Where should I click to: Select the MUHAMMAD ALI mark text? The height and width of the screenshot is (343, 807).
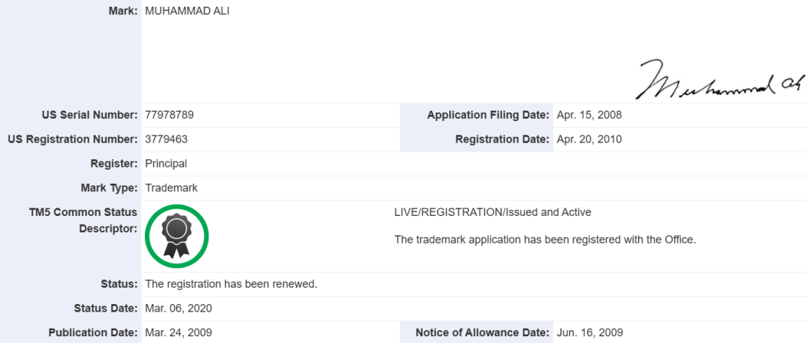click(x=188, y=11)
